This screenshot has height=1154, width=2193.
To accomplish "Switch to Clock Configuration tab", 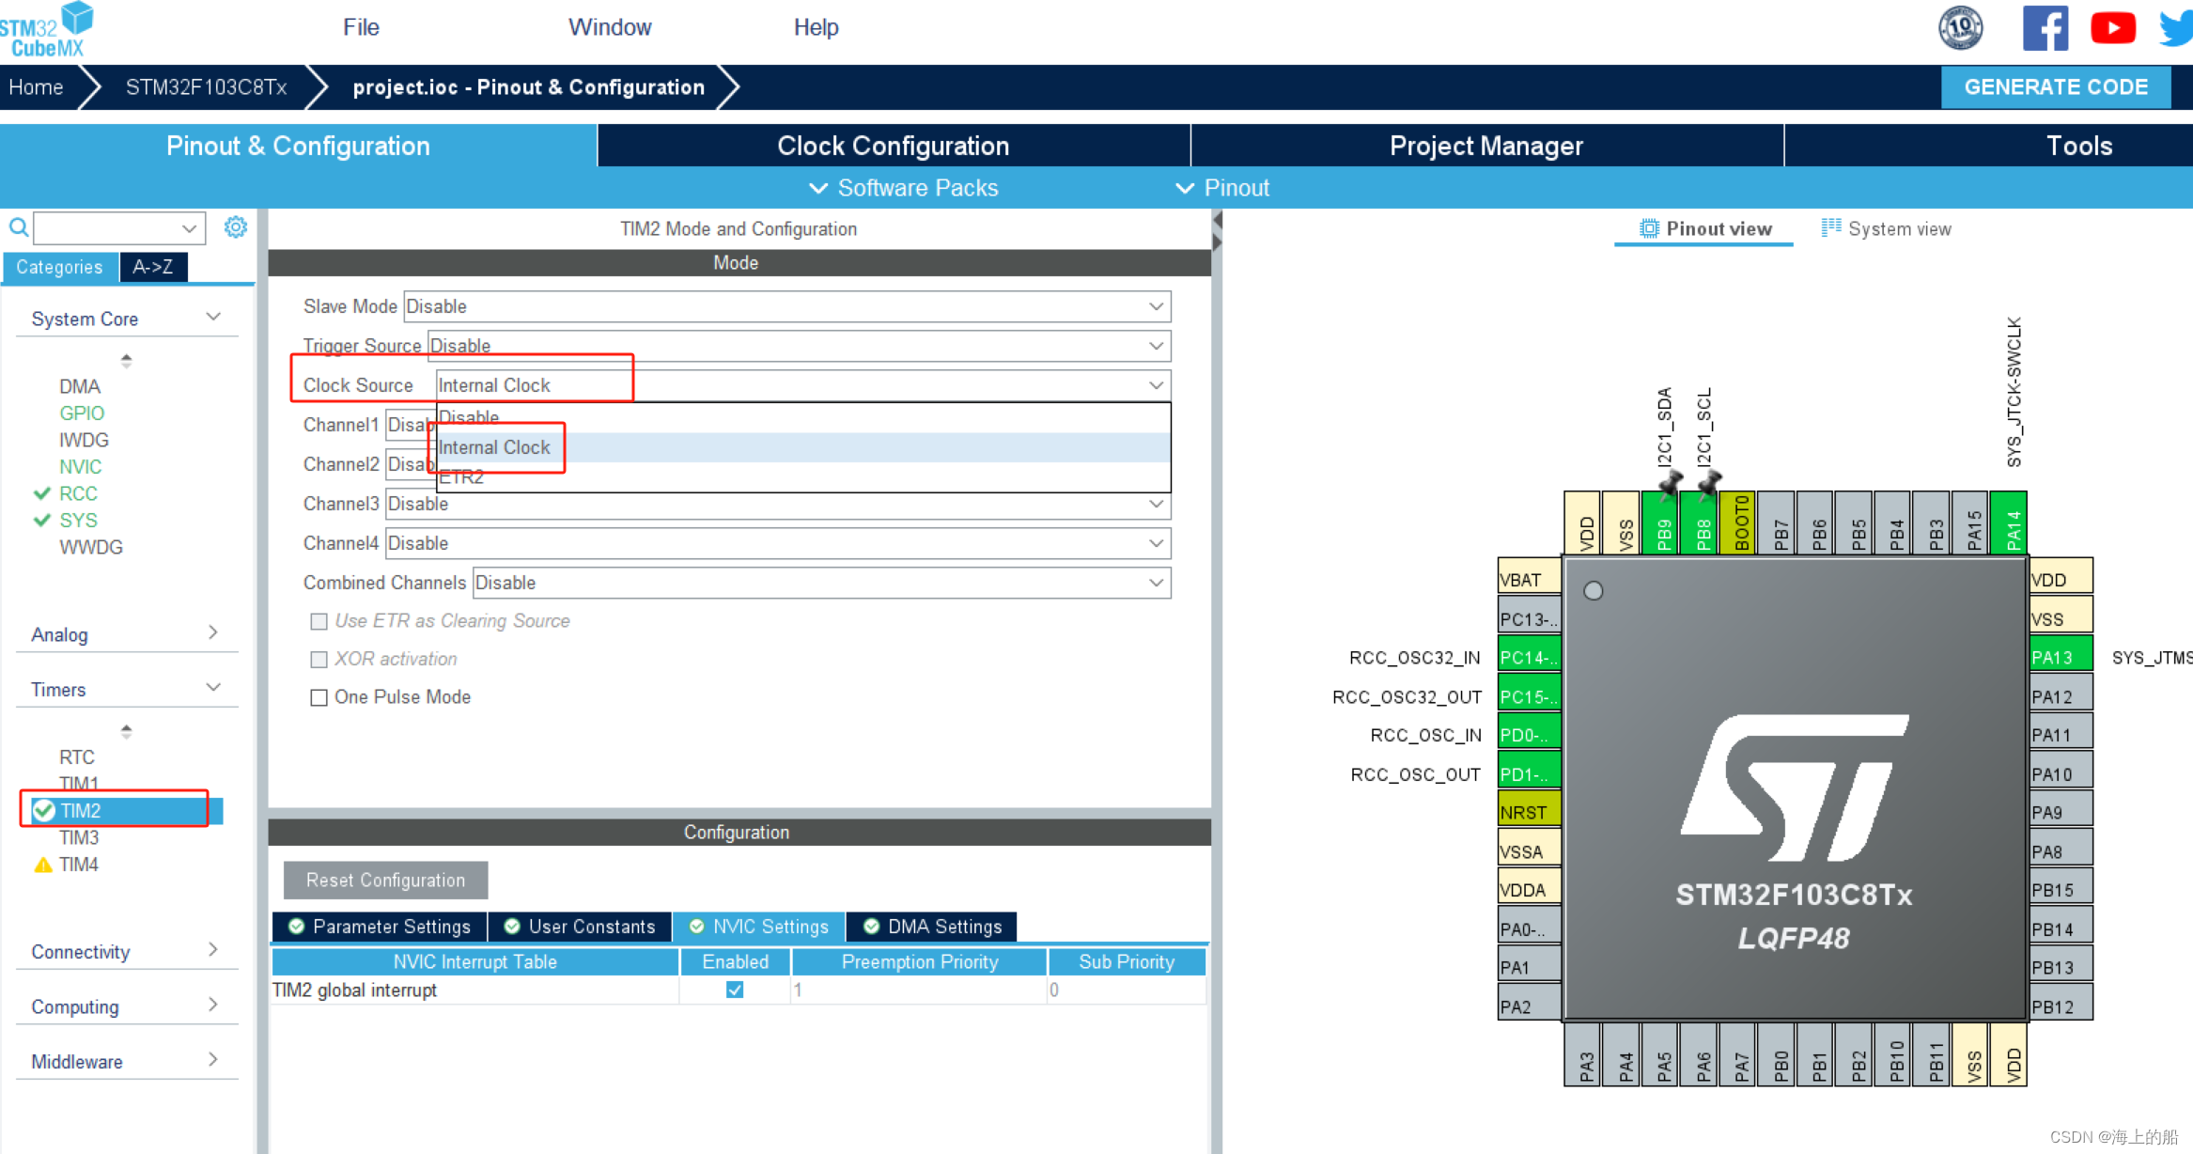I will click(x=893, y=146).
